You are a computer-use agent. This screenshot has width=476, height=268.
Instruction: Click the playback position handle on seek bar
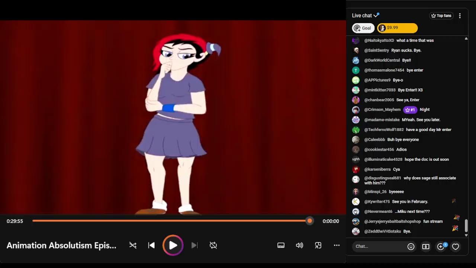pyautogui.click(x=309, y=221)
